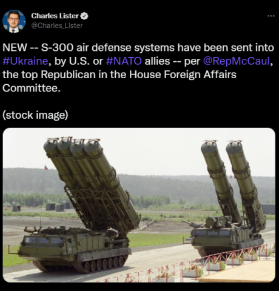The image size is (279, 291).
Task: Open the #NATO hashtag link
Action: pos(124,61)
